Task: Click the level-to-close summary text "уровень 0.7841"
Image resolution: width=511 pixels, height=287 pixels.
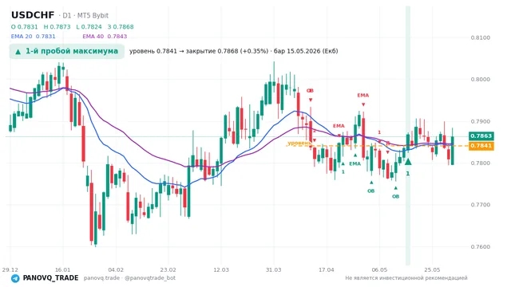Action: coord(153,51)
